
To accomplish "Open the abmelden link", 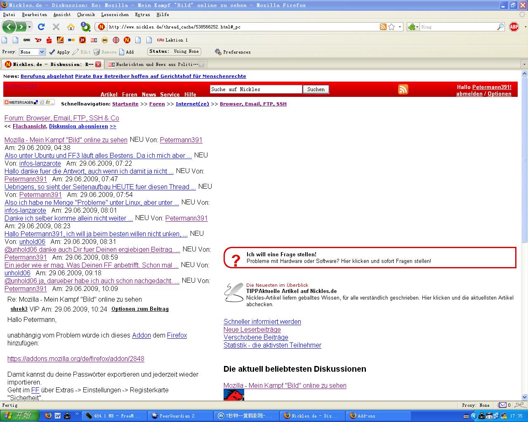I will [x=469, y=94].
